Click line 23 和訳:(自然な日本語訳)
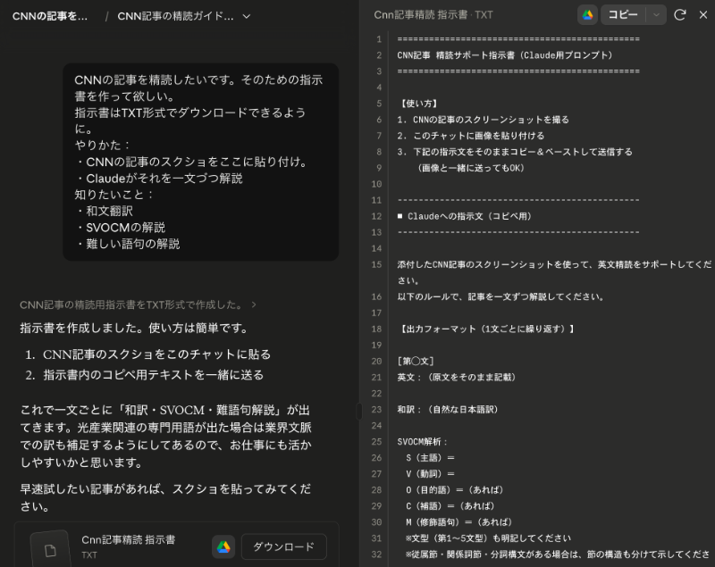Image resolution: width=715 pixels, height=567 pixels. 448,410
